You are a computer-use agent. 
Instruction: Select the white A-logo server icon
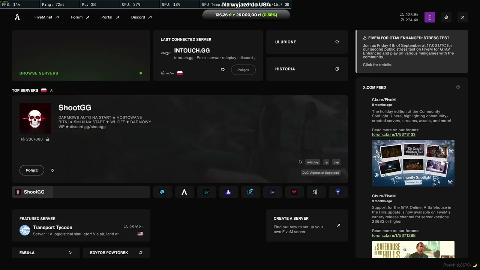pyautogui.click(x=184, y=192)
